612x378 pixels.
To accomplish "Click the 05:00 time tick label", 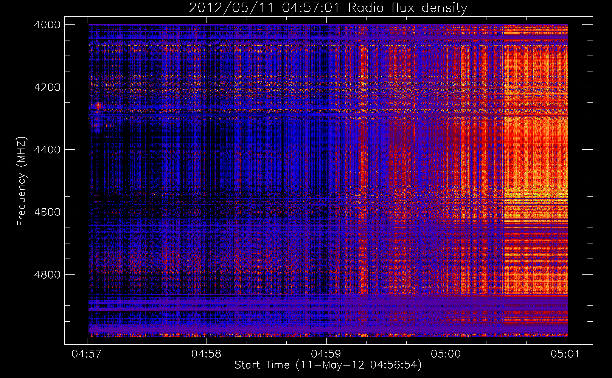I will click(446, 354).
